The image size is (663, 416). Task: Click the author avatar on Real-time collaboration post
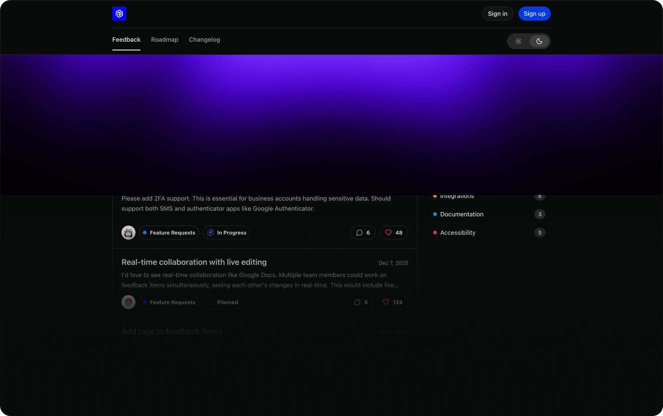point(128,302)
